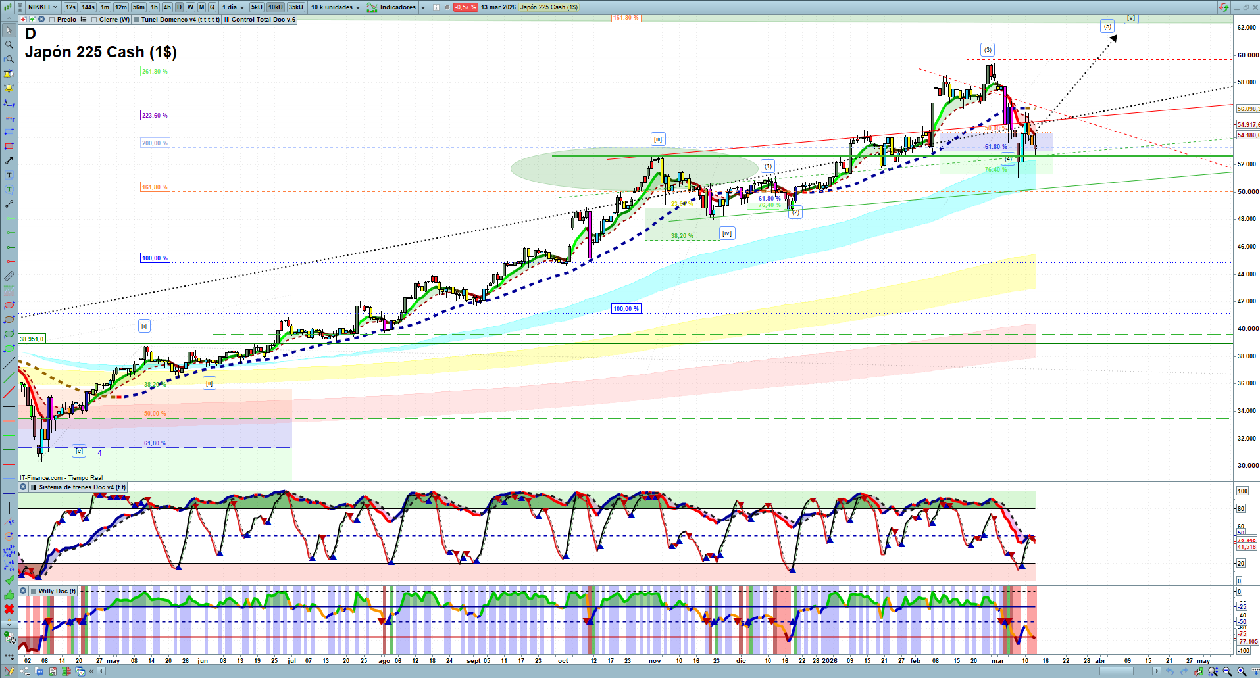Click the 38.951,0 price level label

click(x=32, y=339)
